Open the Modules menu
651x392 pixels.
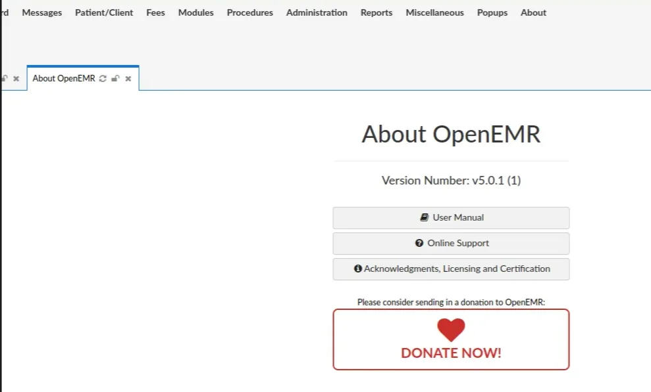(x=196, y=13)
